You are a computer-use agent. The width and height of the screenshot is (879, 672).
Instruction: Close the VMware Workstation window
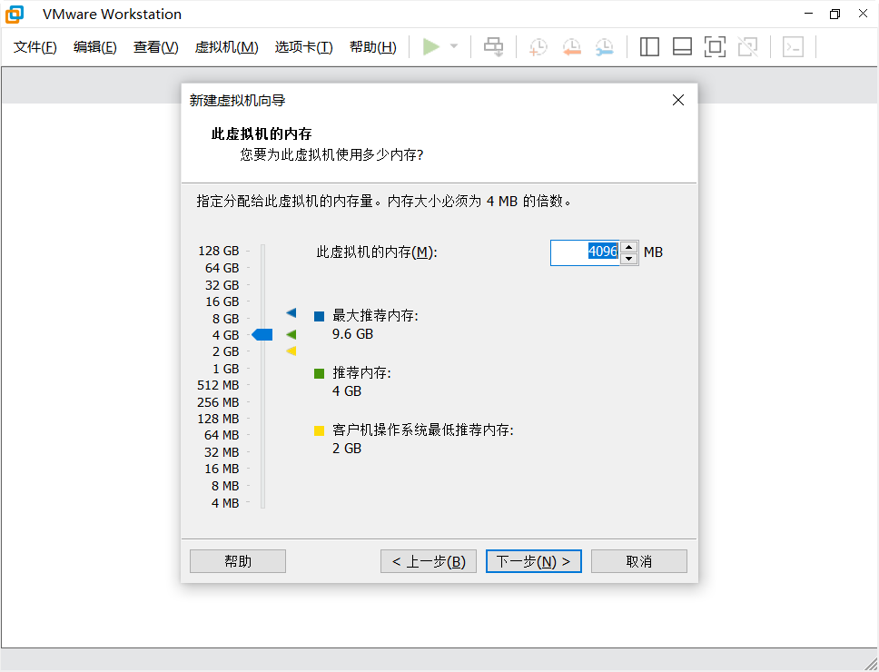(x=863, y=14)
